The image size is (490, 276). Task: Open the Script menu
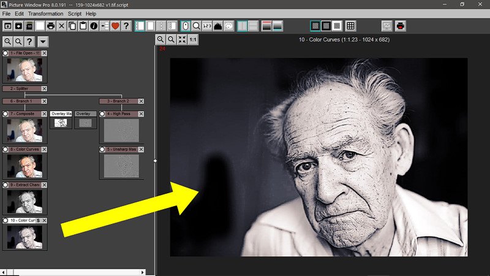point(75,13)
